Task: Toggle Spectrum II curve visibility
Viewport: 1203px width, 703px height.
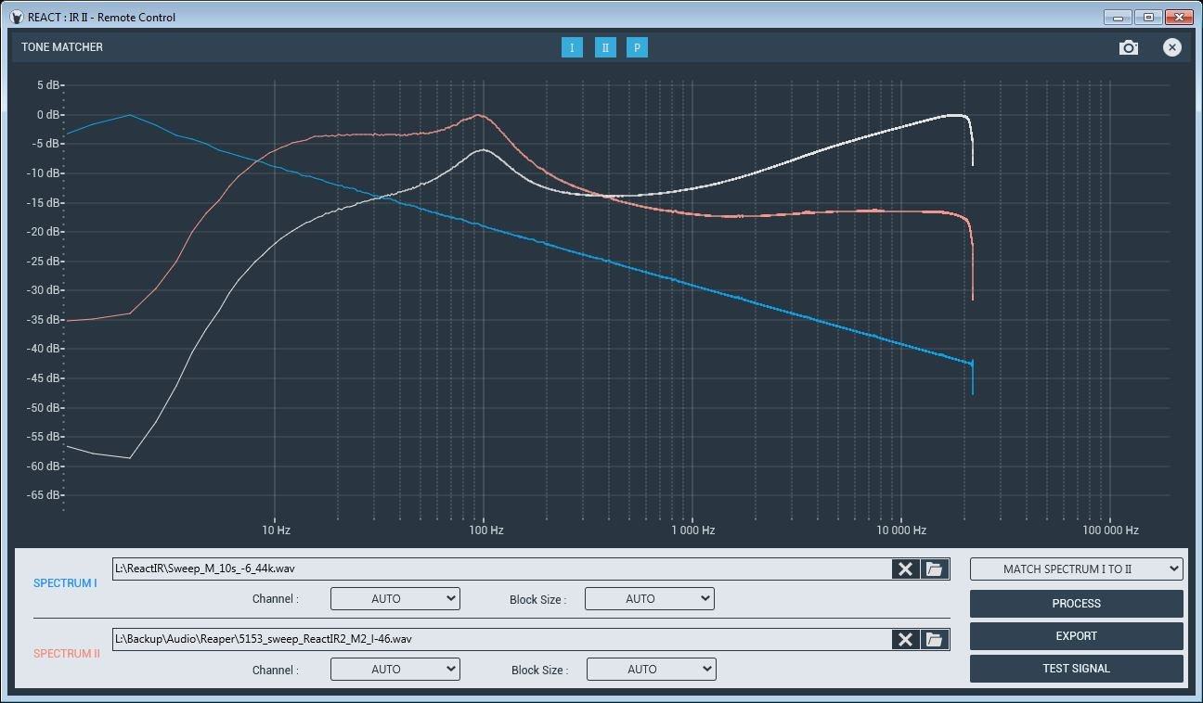Action: click(605, 47)
